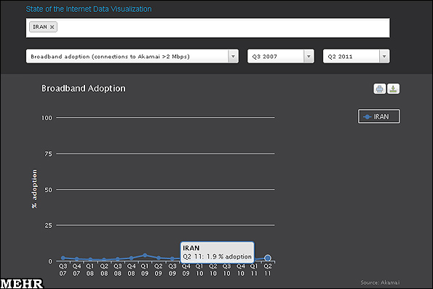Select the Q2 09 data point
The width and height of the screenshot is (433, 289).
pyautogui.click(x=159, y=258)
